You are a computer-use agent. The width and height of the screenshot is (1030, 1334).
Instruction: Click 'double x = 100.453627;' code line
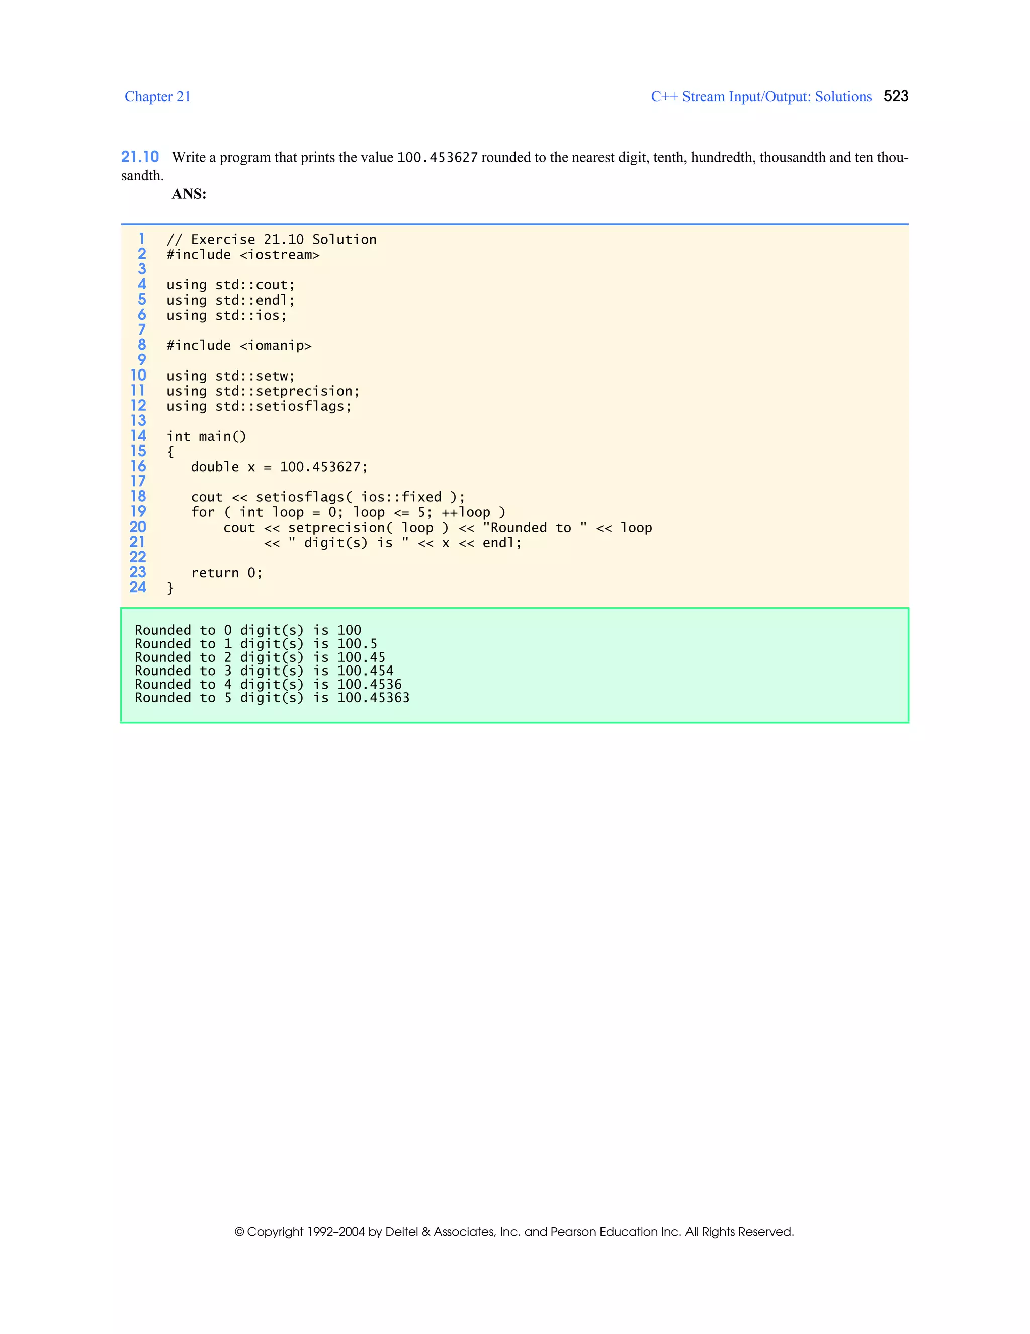tap(280, 467)
